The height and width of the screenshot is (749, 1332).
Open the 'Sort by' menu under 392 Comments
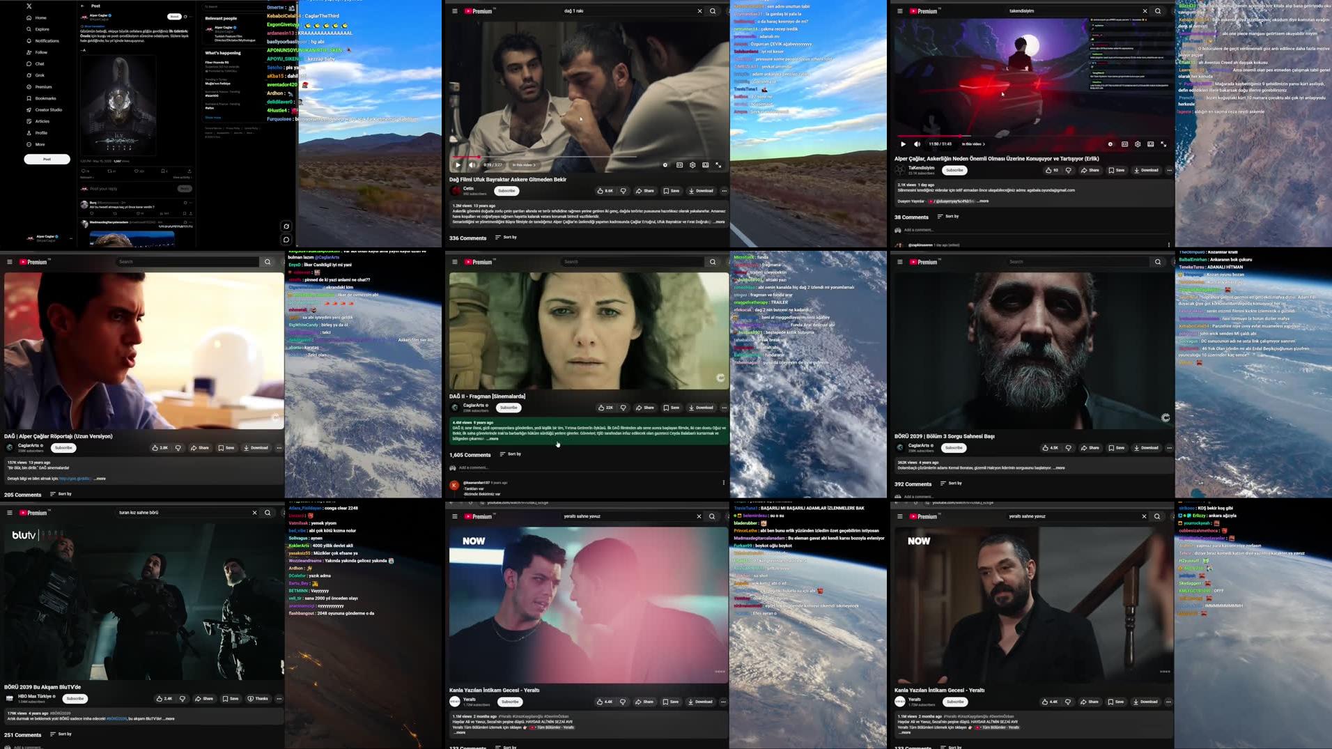click(x=951, y=484)
